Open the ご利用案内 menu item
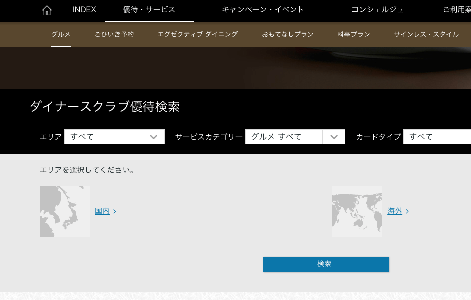The image size is (471, 300). (457, 10)
